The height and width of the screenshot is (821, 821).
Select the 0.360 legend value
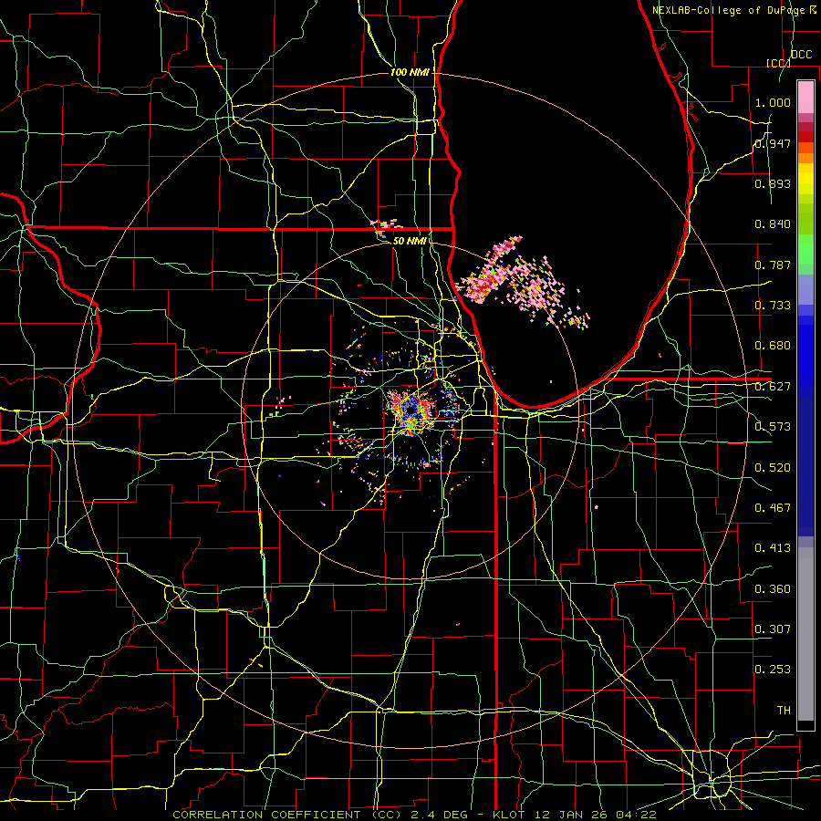tap(773, 589)
